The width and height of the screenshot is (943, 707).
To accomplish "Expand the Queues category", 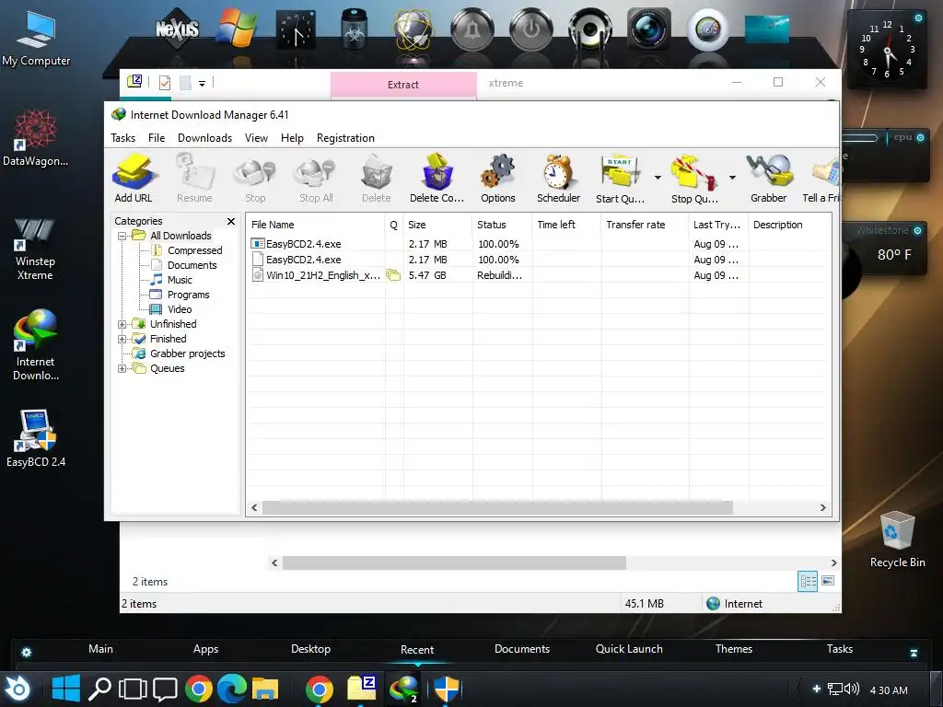I will (122, 368).
